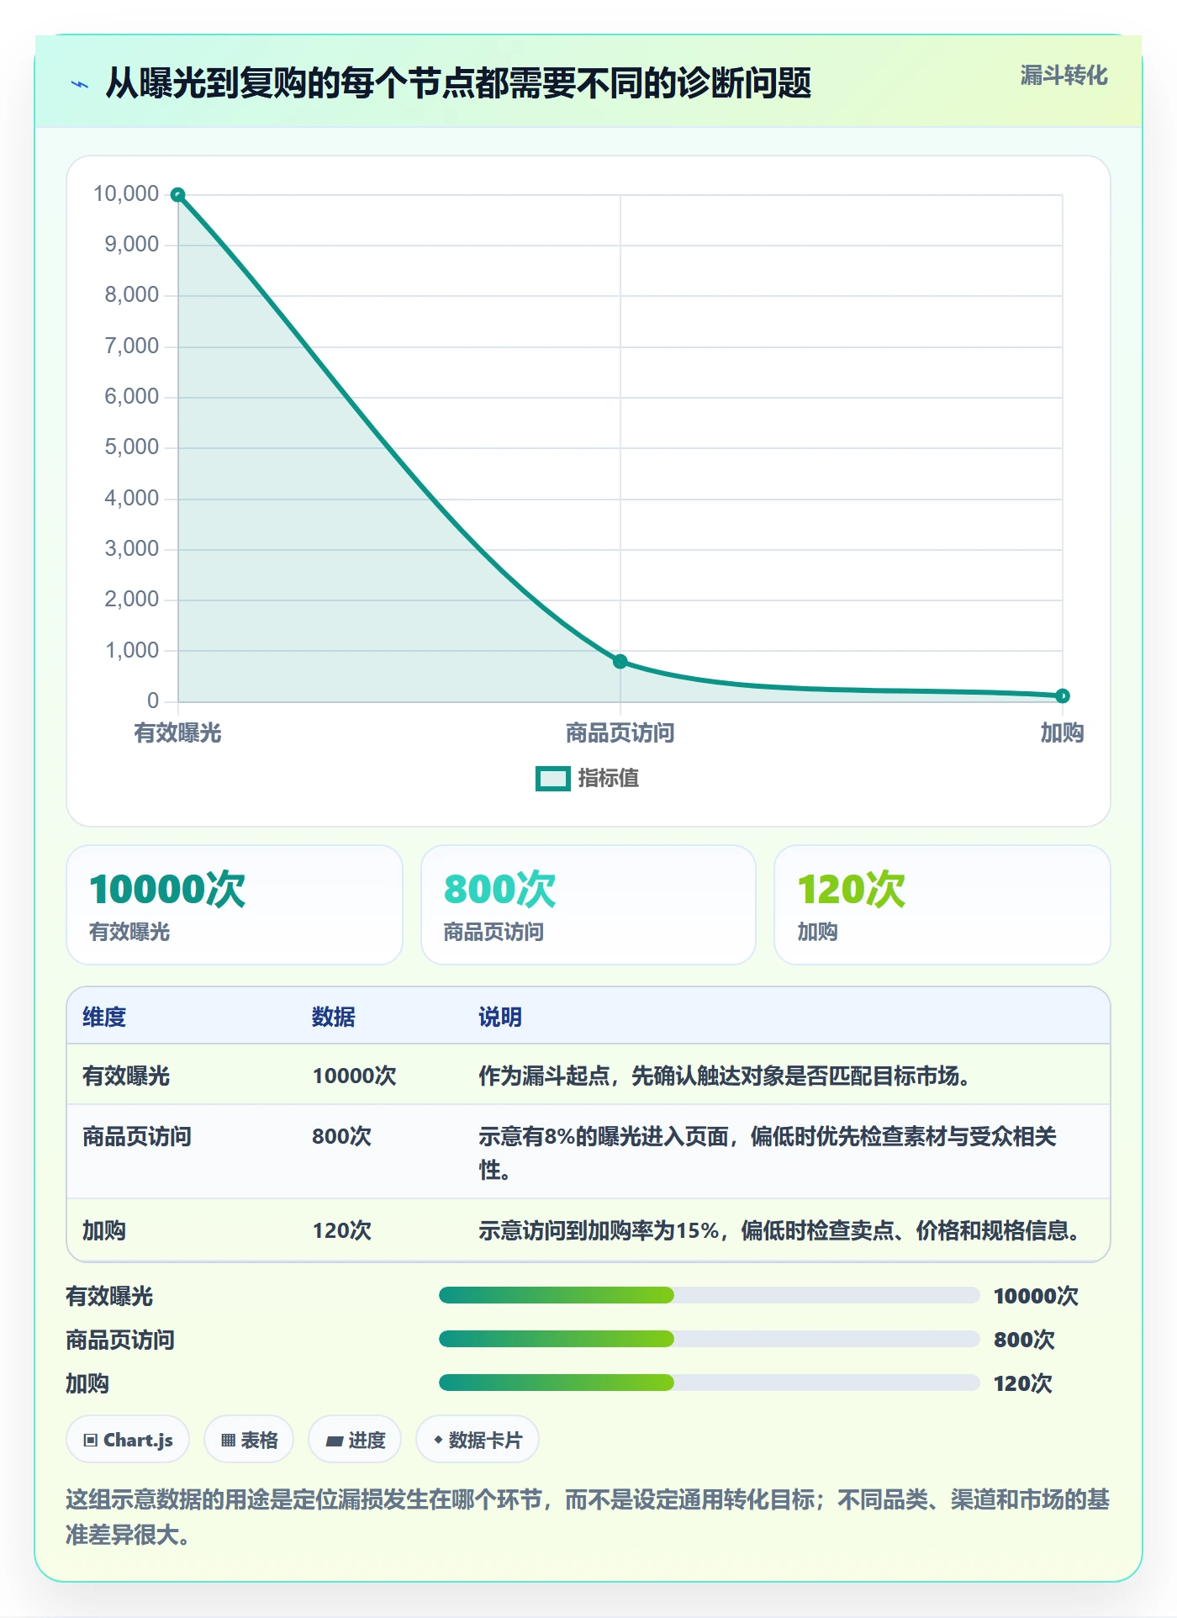Click the 有效曝光 cell in the table
The image size is (1177, 1618).
point(126,1076)
